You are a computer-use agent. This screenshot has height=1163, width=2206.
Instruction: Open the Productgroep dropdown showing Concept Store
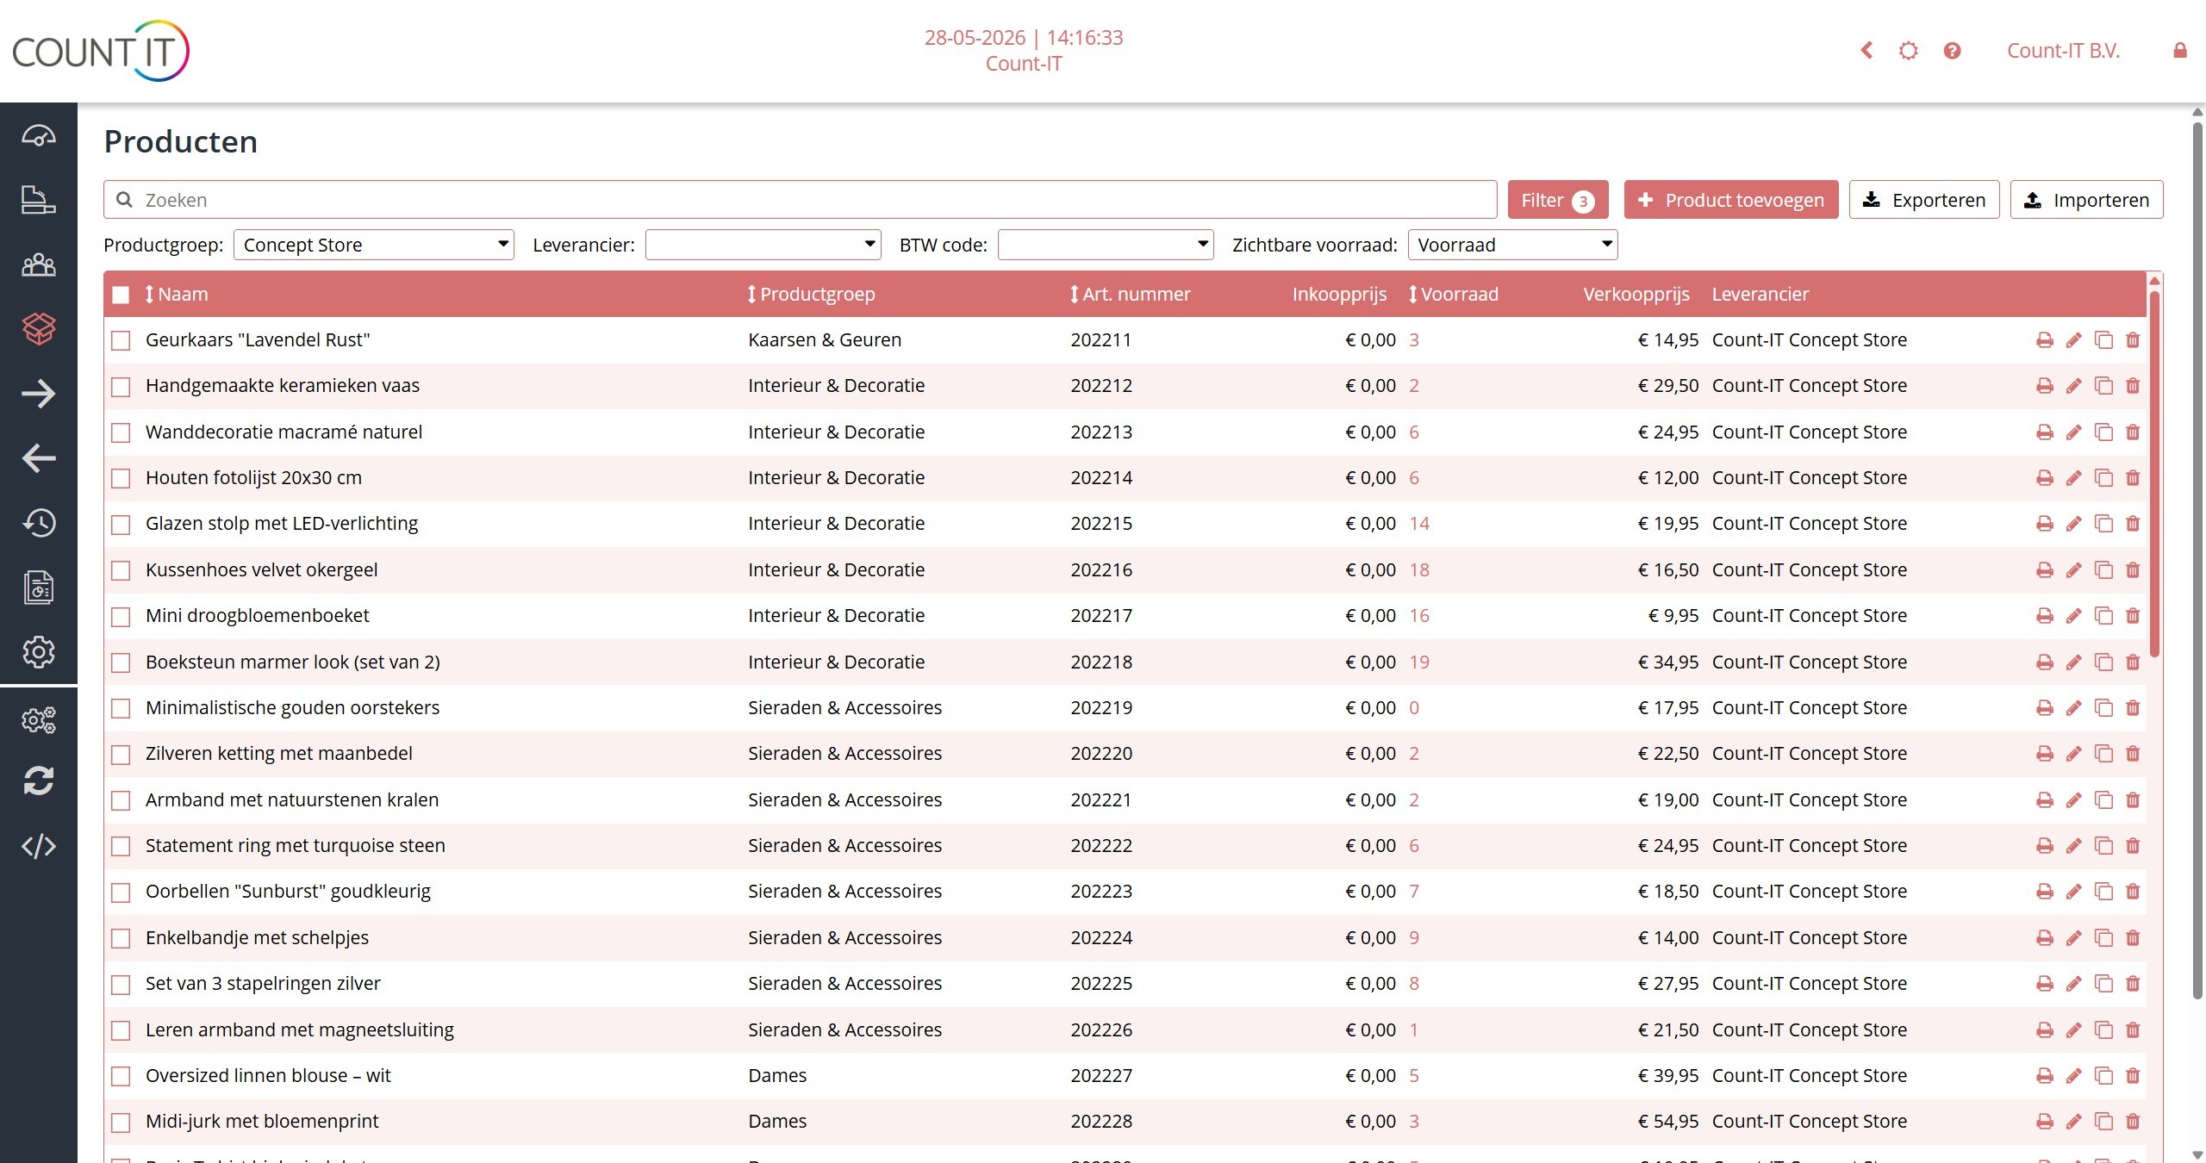[x=374, y=245]
